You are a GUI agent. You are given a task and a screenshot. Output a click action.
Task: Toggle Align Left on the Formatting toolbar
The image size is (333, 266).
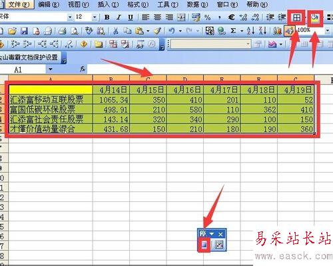(x=145, y=17)
